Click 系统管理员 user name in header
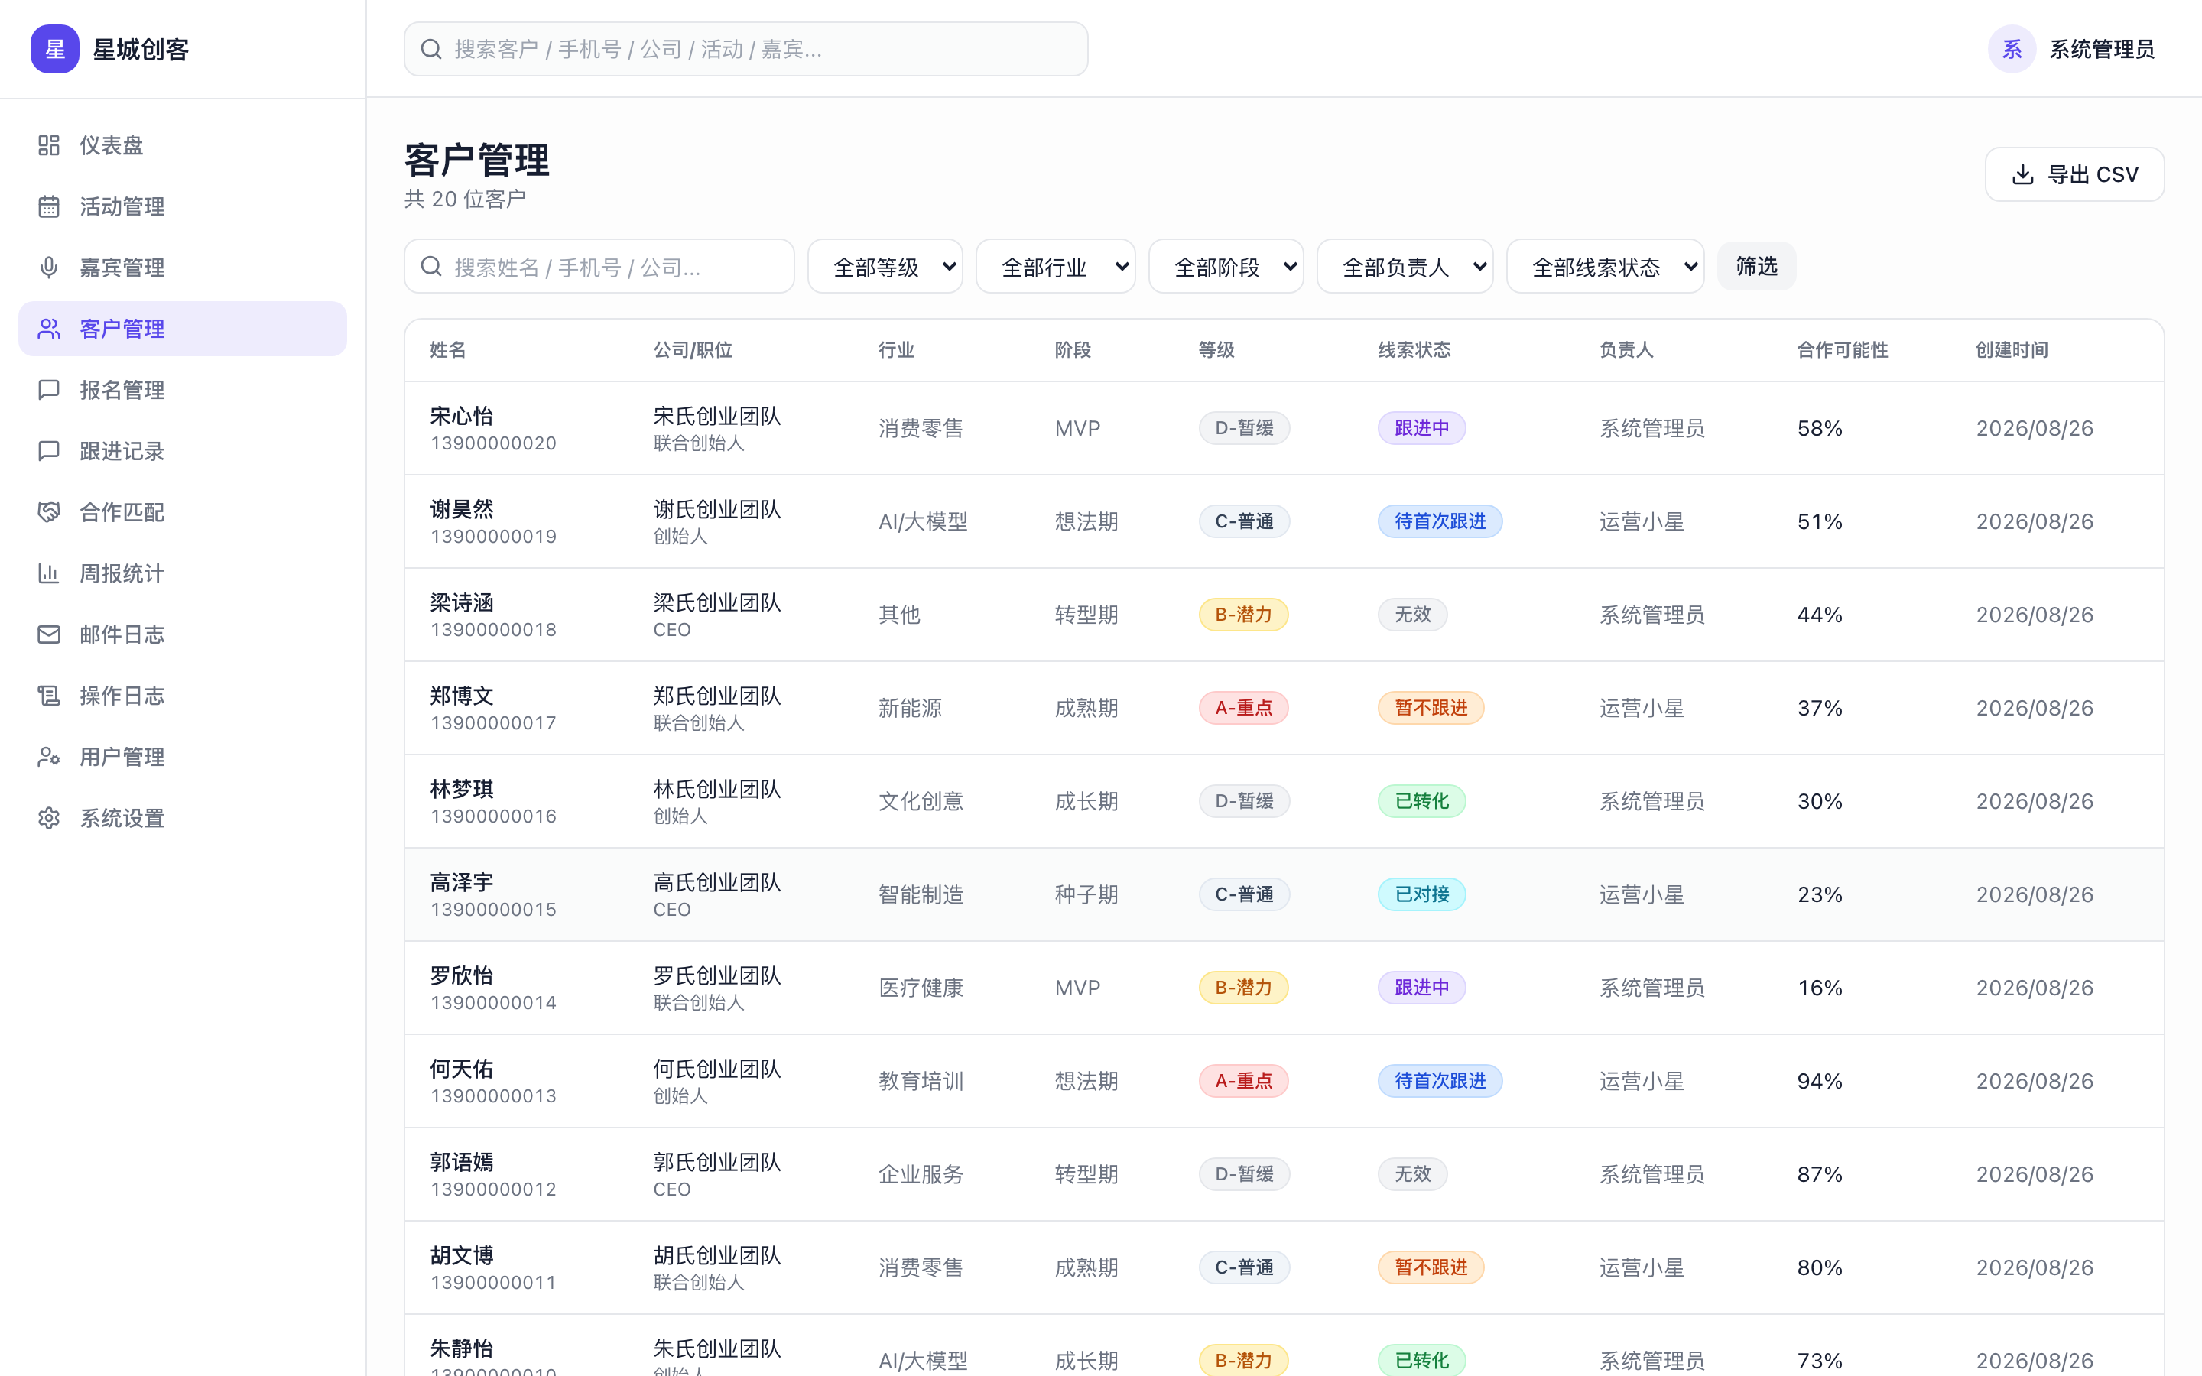The image size is (2202, 1376). point(2101,49)
